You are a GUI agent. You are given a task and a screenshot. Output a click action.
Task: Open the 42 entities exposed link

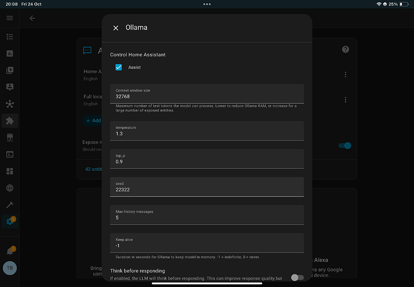tap(93, 169)
